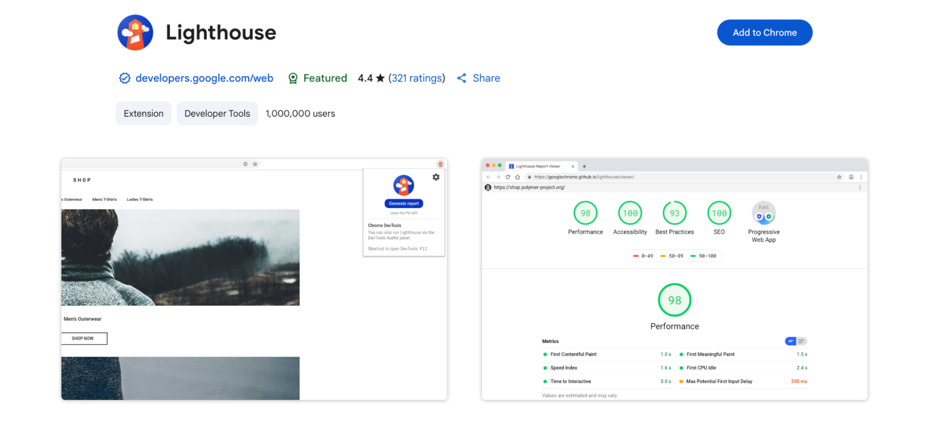Click the large Performance 98 gauge

pos(674,300)
